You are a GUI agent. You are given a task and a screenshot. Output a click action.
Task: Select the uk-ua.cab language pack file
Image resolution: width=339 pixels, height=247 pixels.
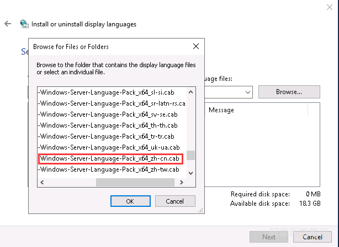tap(109, 147)
